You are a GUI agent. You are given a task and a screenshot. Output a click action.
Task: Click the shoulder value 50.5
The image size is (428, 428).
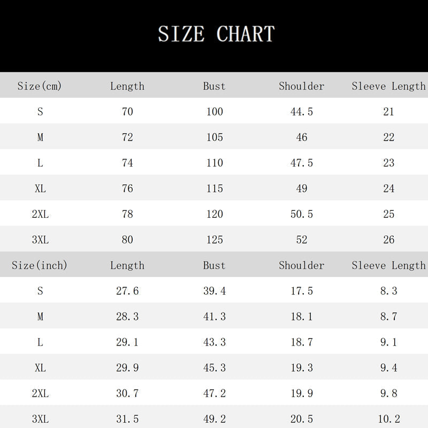coord(302,214)
